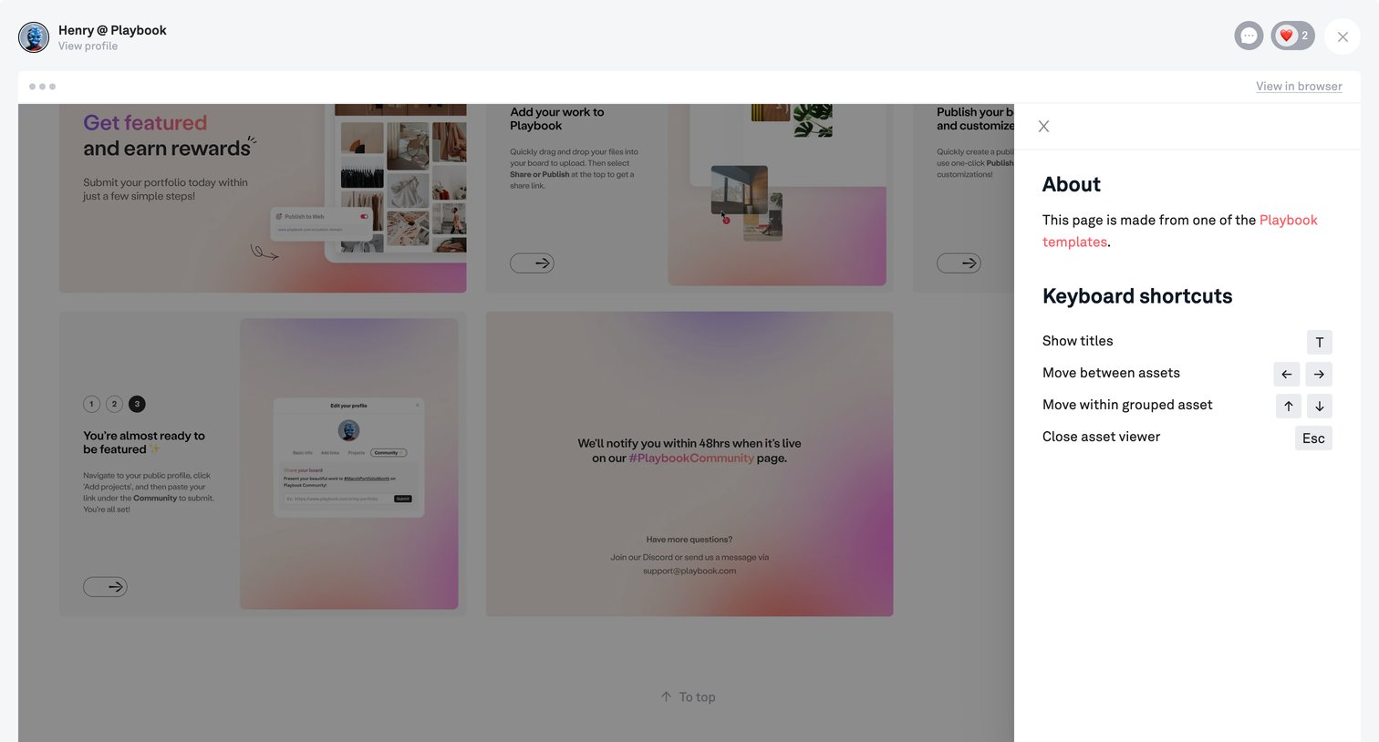Click the down arrow key icon
Screen dimensions: 1379x742
coord(1319,406)
